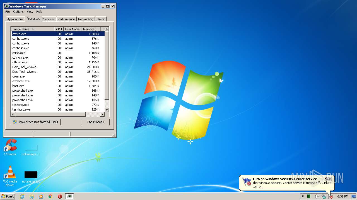Select powershell.exe using 348 K
The height and width of the screenshot is (200, 357).
click(x=58, y=91)
